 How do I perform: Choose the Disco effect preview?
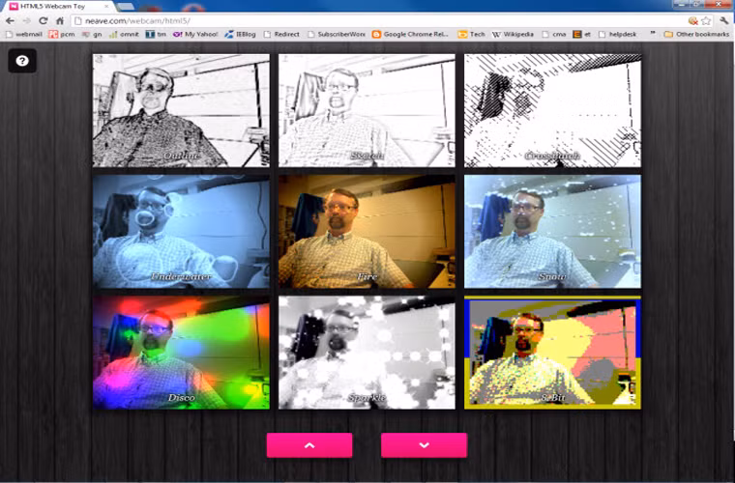[x=181, y=352]
